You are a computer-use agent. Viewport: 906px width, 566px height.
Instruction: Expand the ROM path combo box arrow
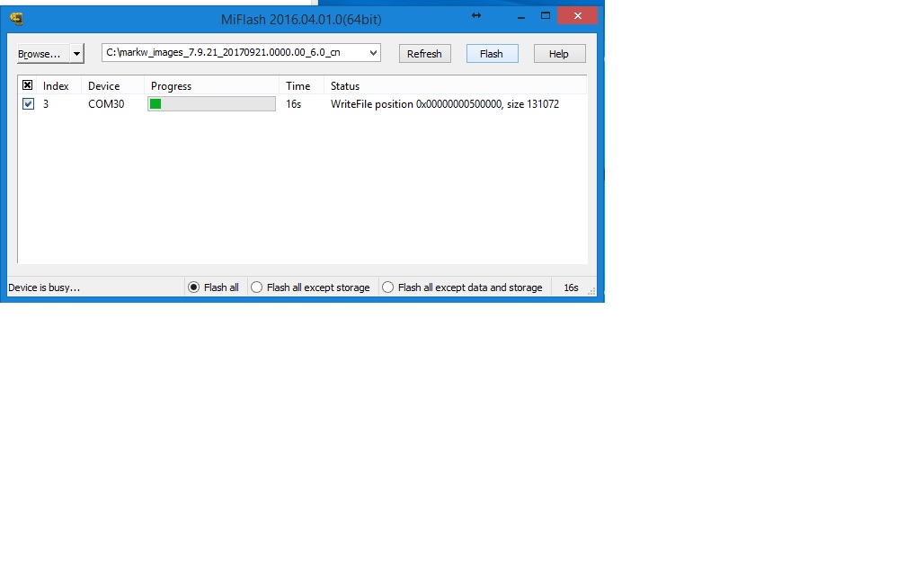(x=373, y=52)
